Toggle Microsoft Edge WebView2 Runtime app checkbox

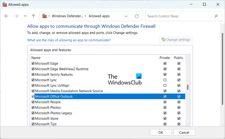(x=33, y=69)
